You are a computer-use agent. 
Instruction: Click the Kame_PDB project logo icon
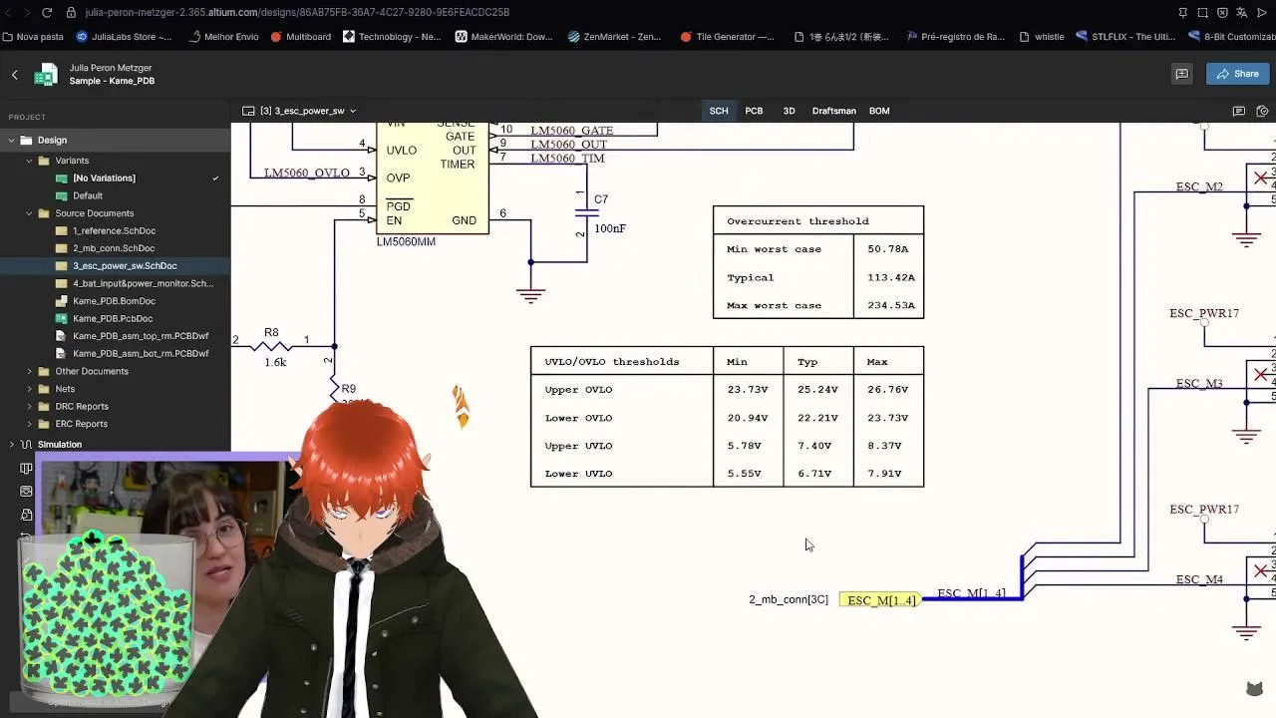coord(46,75)
